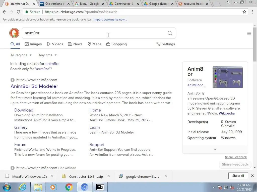Show hidden system tray icons arrow
257x192 pixels.
coord(213,187)
